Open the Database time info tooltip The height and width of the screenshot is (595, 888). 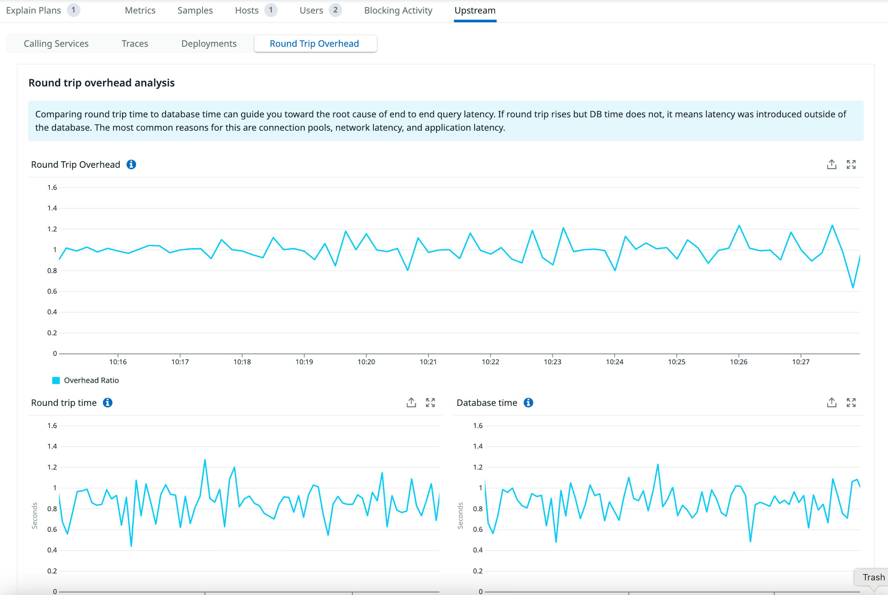click(528, 402)
